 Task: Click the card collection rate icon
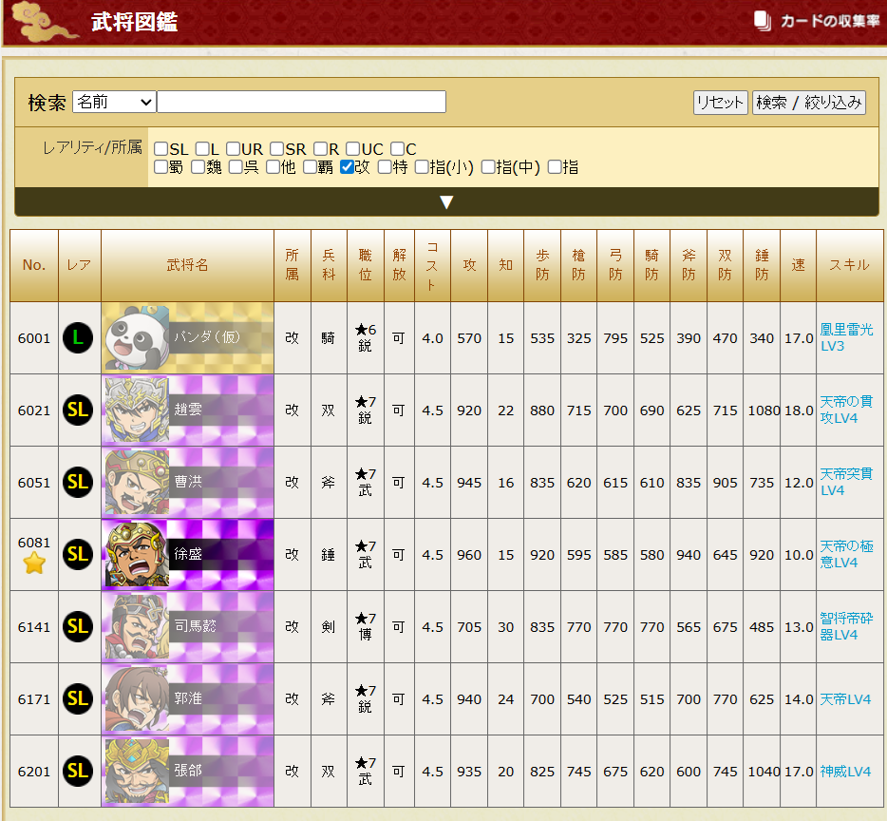(x=763, y=21)
